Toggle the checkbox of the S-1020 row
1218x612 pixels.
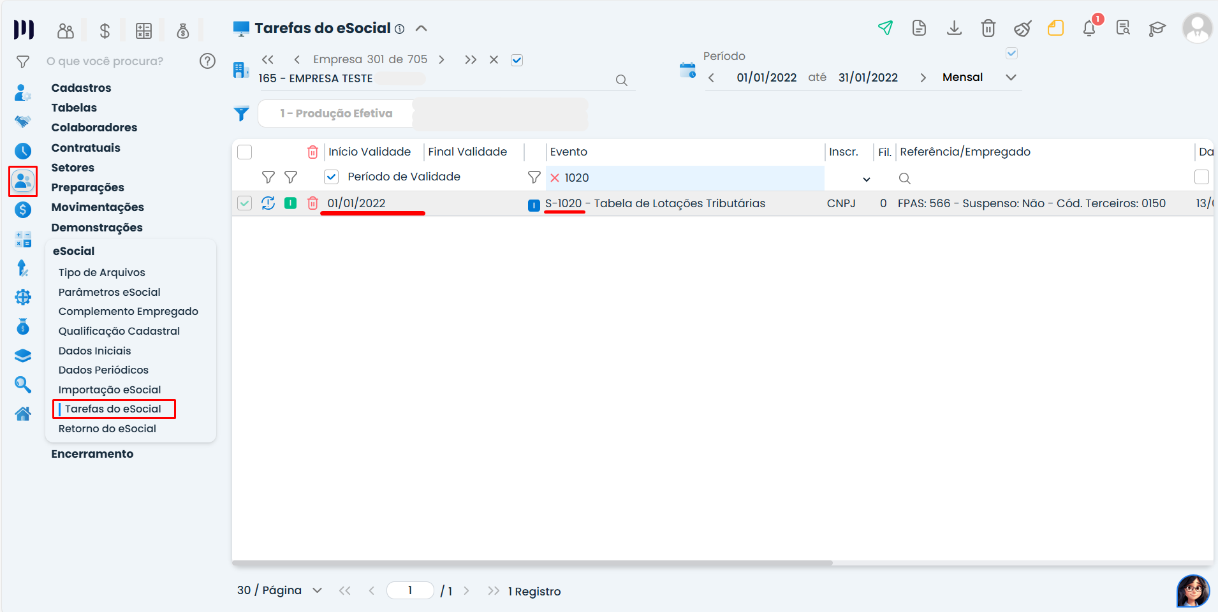[244, 203]
